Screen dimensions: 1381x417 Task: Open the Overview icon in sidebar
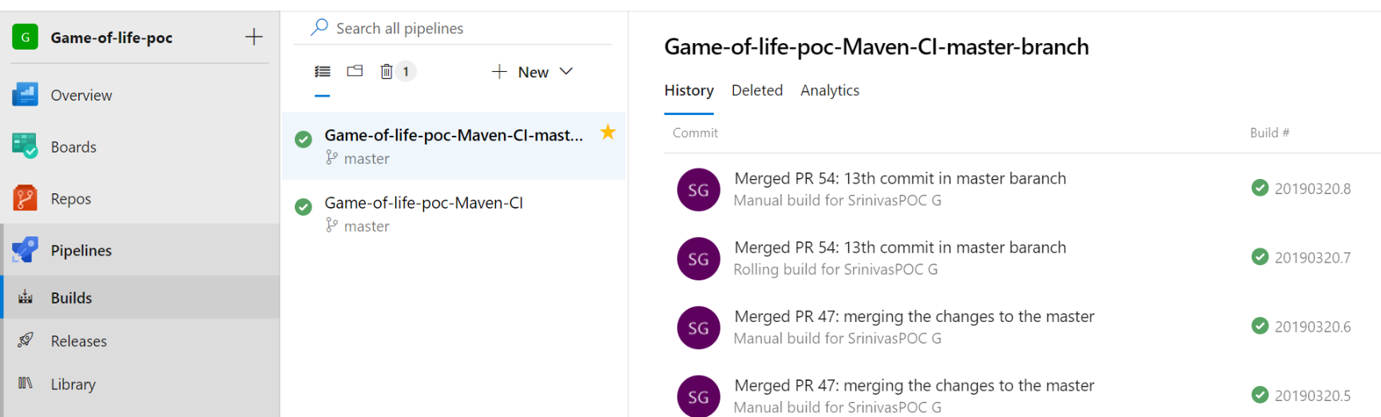coord(26,95)
